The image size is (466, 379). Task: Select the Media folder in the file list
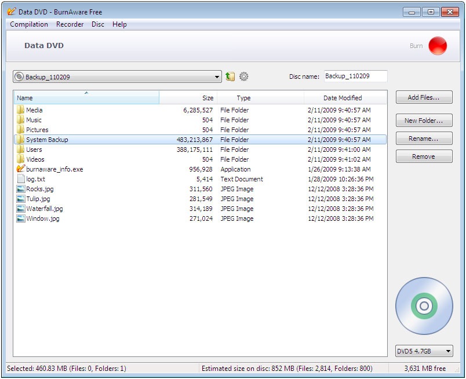34,110
